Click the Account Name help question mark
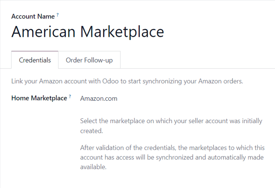The image size is (275, 188). coord(58,15)
